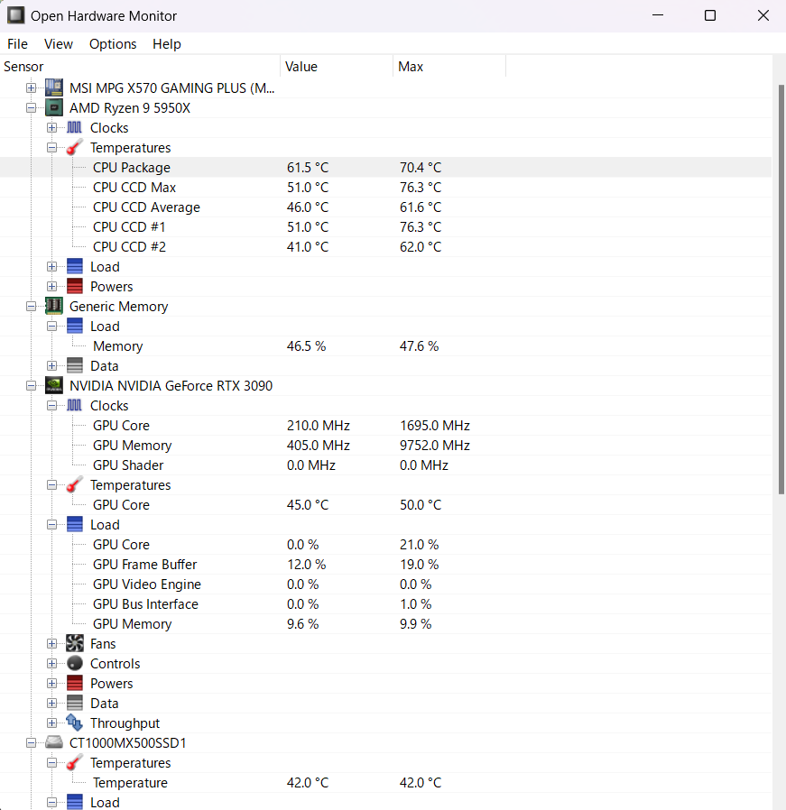Expand the MSI MPG X570 motherboard node
This screenshot has width=786, height=810.
tap(31, 87)
